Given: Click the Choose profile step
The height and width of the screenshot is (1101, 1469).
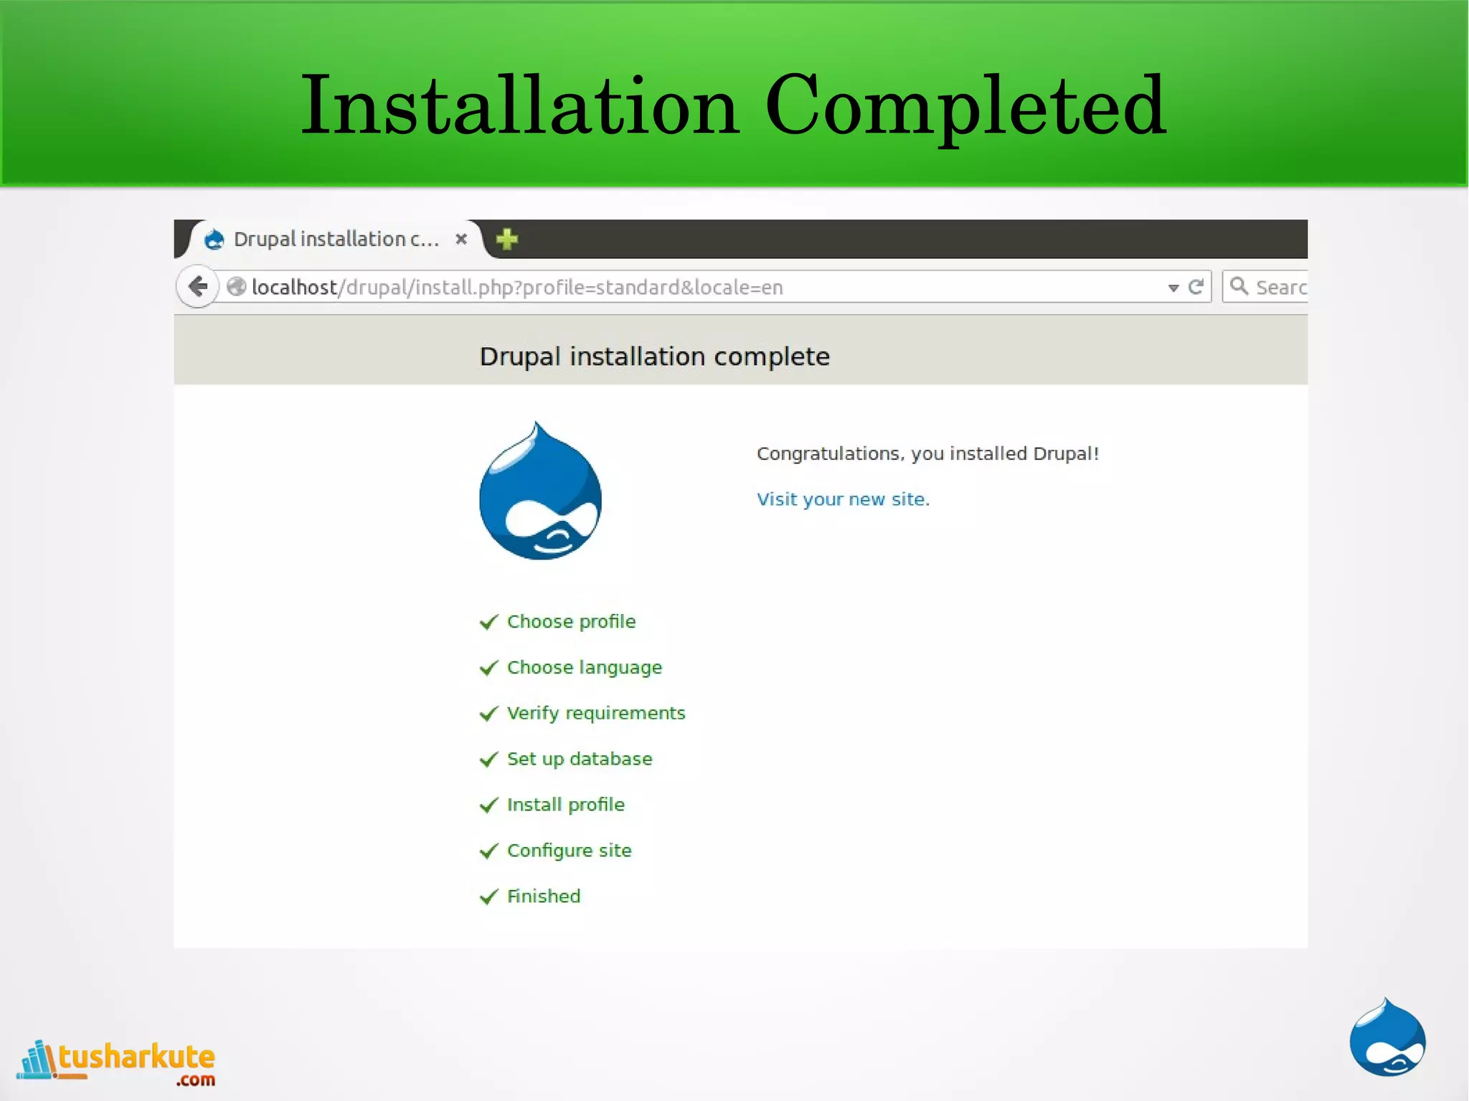Looking at the screenshot, I should click(571, 621).
